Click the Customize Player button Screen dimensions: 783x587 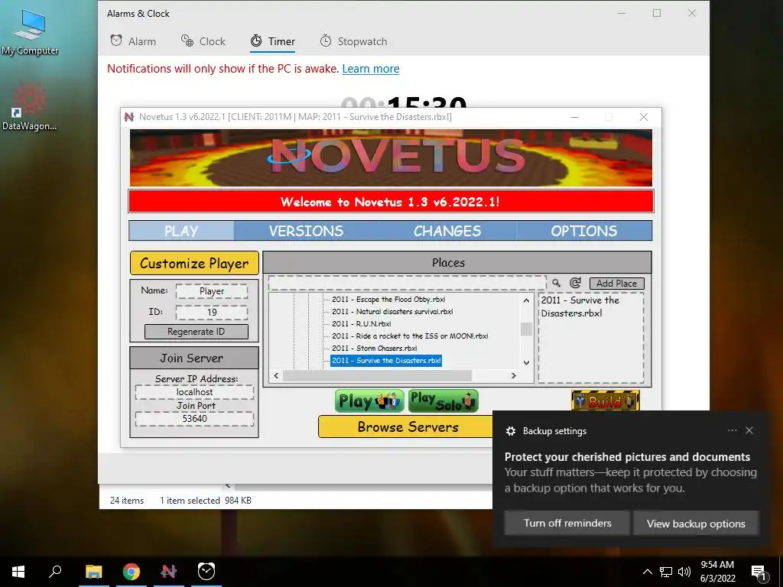coord(194,263)
